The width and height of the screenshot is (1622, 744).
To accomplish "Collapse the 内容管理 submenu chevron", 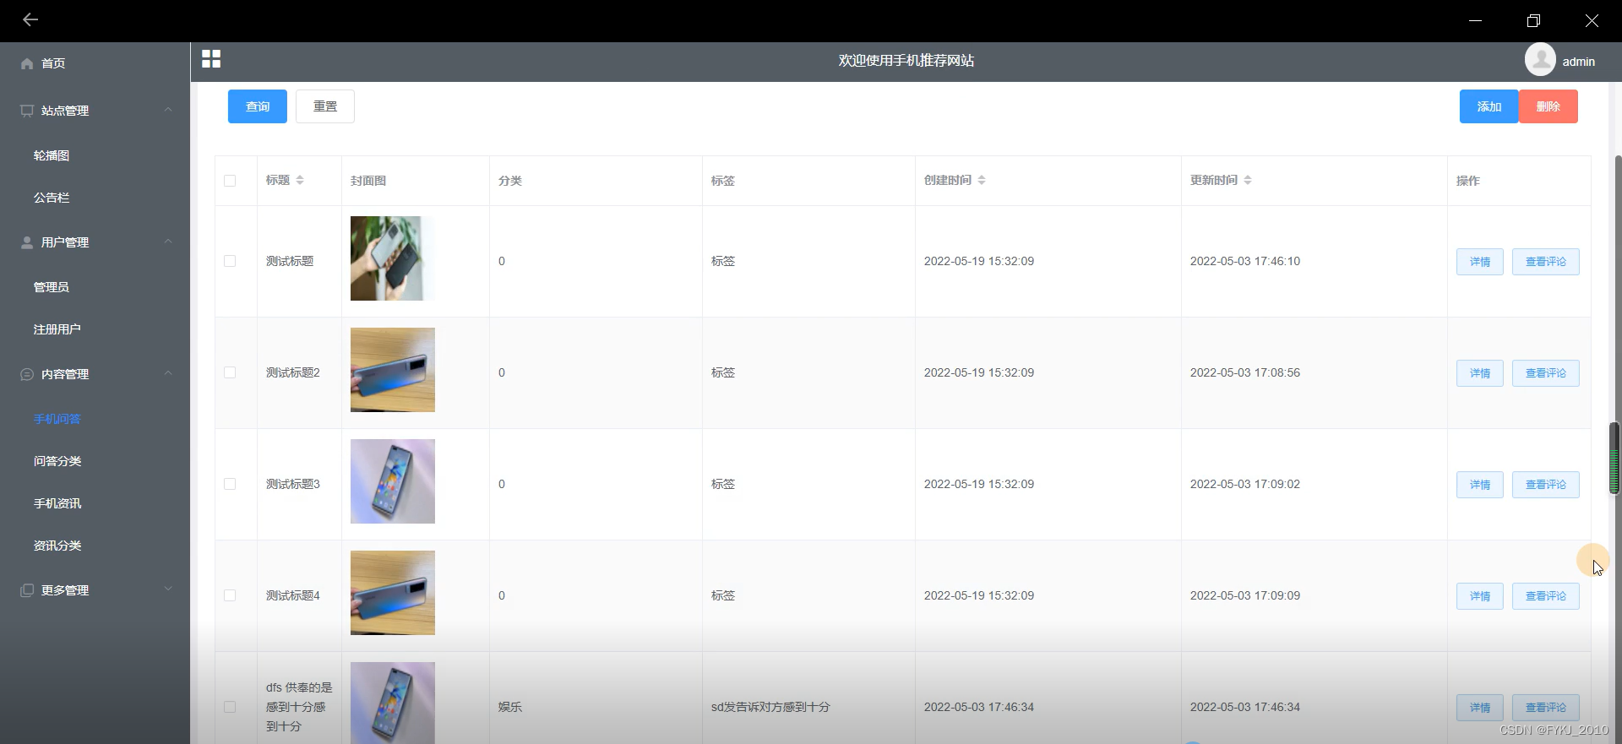I will pyautogui.click(x=168, y=373).
